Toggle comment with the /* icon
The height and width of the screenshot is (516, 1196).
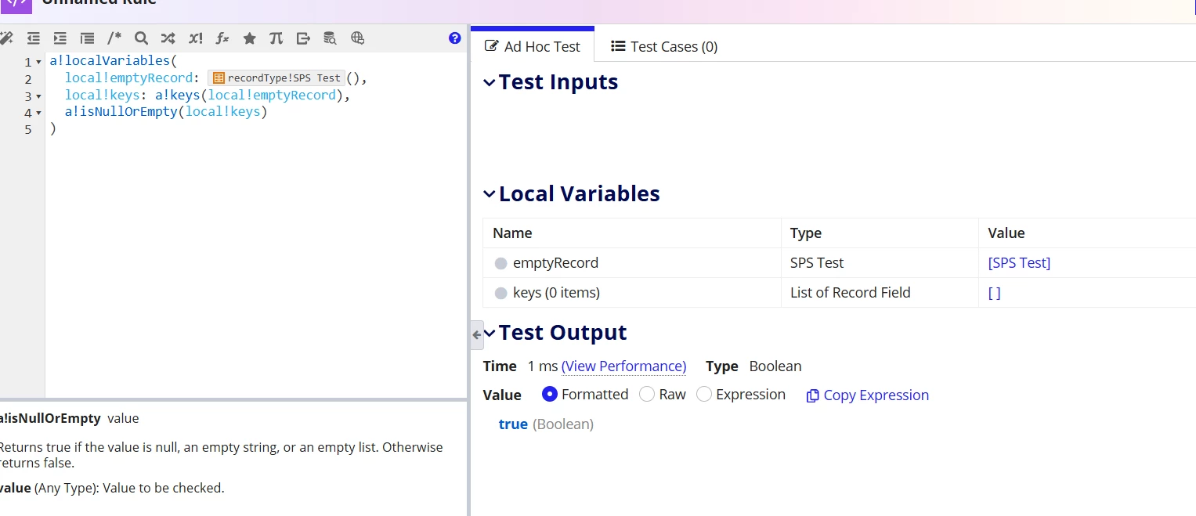114,38
